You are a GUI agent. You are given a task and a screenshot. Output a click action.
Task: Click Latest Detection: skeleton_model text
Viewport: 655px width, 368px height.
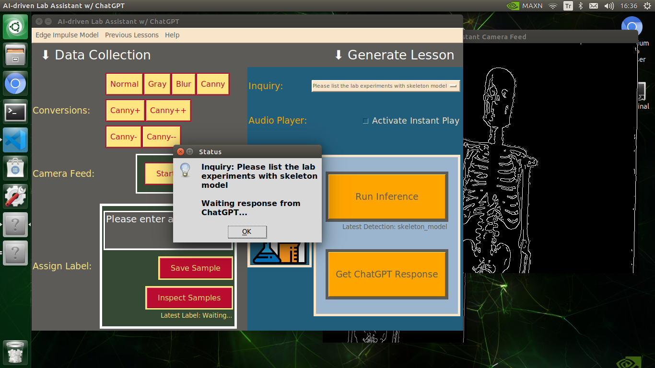pos(395,227)
